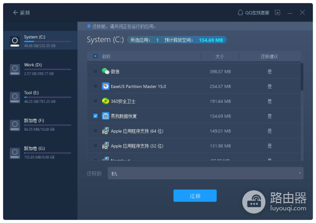Click the bell icon beside QQ在线客服
Image resolution: width=316 pixels, height=223 pixels.
coord(240,13)
